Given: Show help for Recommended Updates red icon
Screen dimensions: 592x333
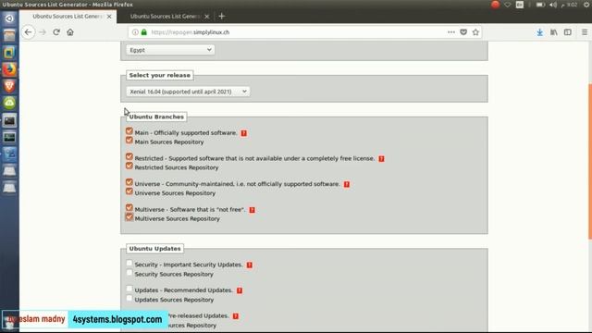Looking at the screenshot, I should (x=240, y=290).
